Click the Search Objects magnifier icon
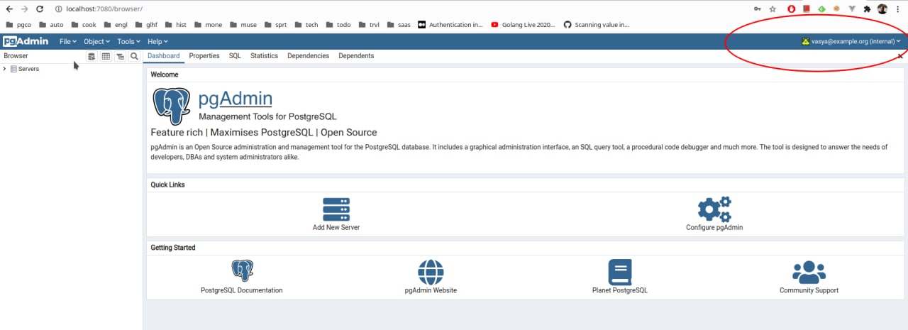Viewport: 908px width, 330px height. (134, 56)
